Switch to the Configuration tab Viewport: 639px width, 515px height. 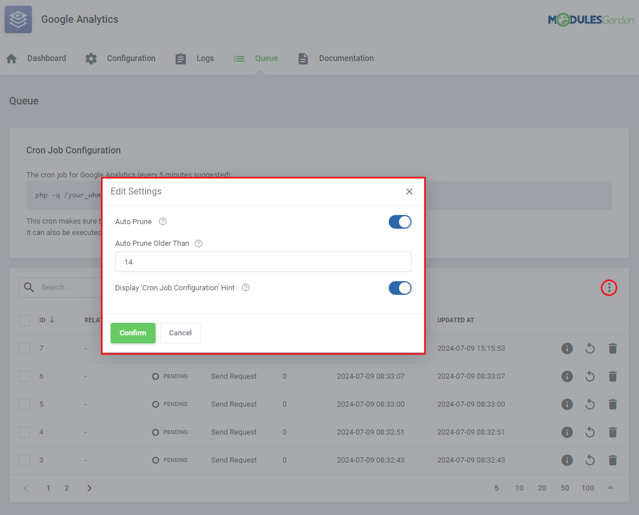coord(120,59)
